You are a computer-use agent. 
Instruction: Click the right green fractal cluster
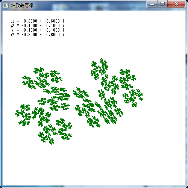coord(108,93)
